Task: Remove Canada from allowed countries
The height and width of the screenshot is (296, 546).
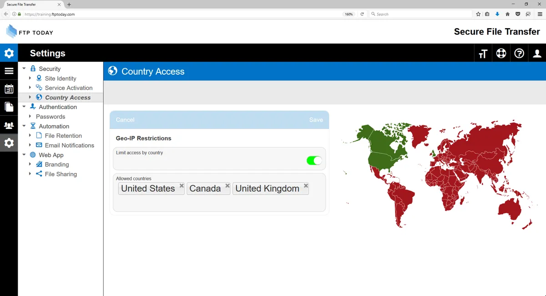Action: tap(227, 186)
